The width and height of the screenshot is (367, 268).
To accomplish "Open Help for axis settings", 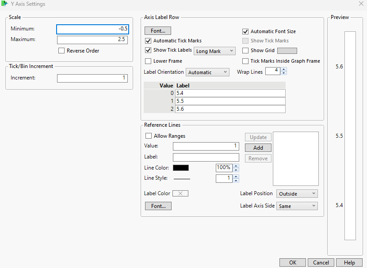I will click(349, 262).
